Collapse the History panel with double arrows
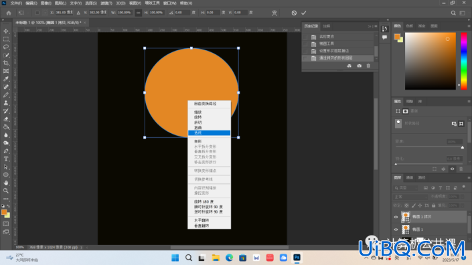The width and height of the screenshot is (472, 265). click(370, 27)
